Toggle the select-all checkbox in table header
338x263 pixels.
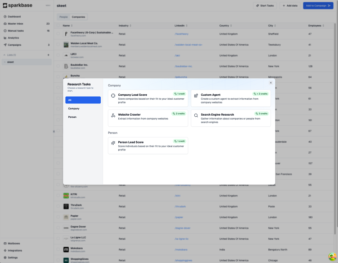click(x=58, y=25)
